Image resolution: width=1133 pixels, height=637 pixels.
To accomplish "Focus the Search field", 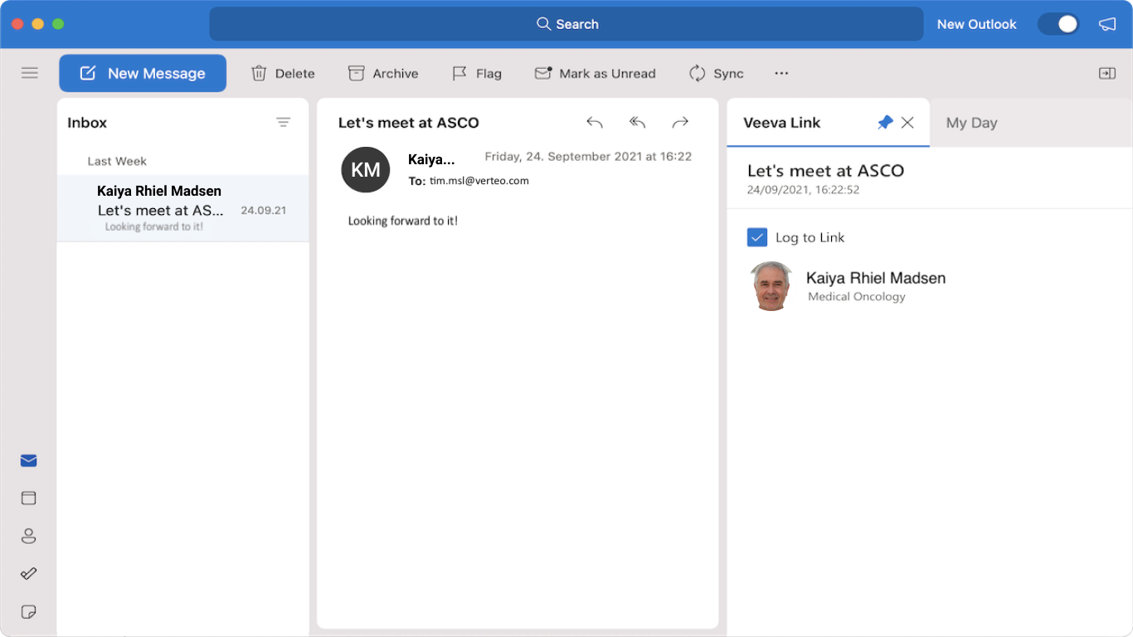I will click(566, 24).
